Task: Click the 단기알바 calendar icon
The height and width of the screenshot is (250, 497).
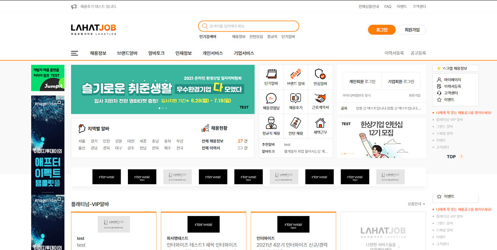Action: [x=271, y=74]
